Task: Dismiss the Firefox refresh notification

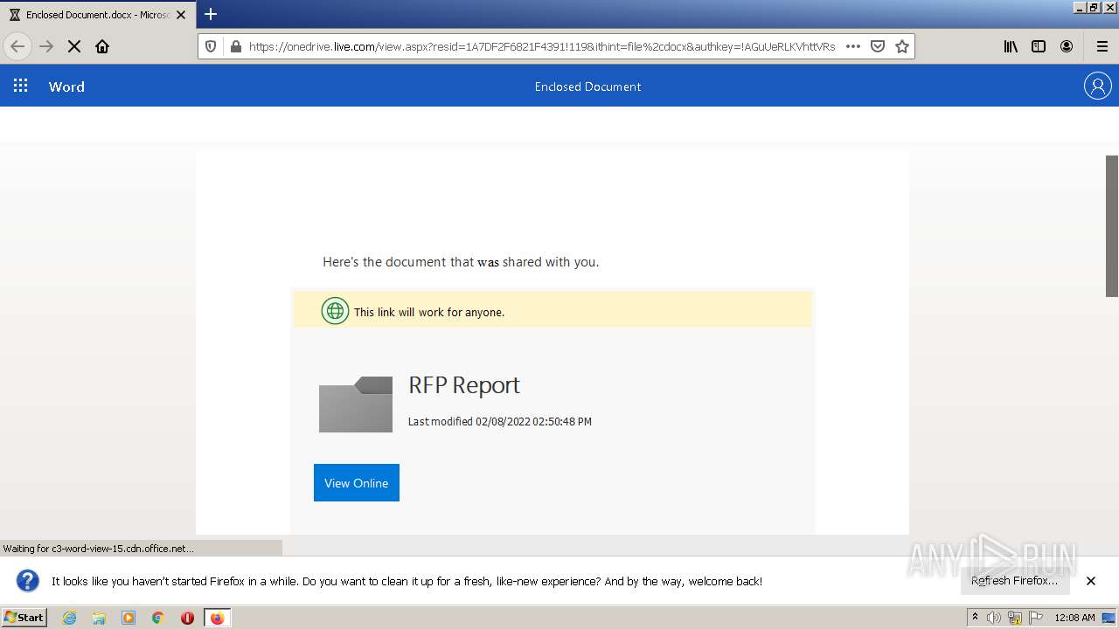Action: [1091, 580]
